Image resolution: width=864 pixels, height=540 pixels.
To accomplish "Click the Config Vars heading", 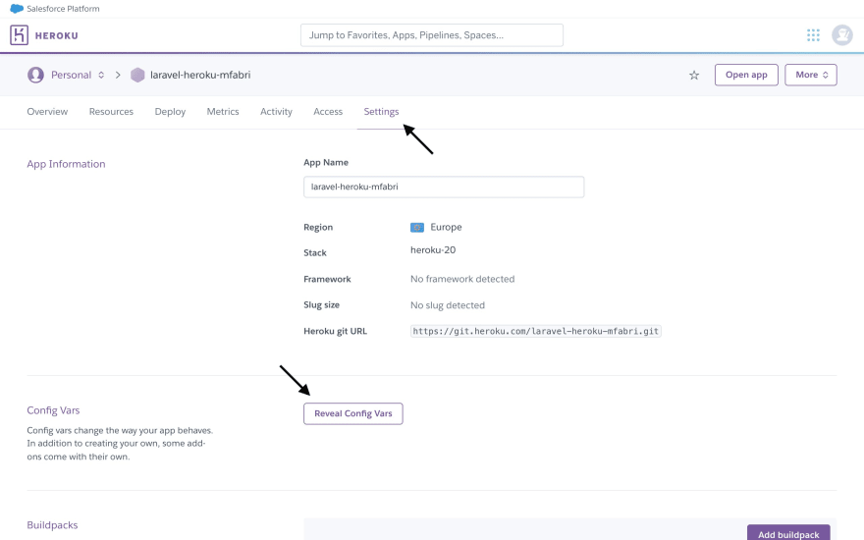I will [x=53, y=410].
